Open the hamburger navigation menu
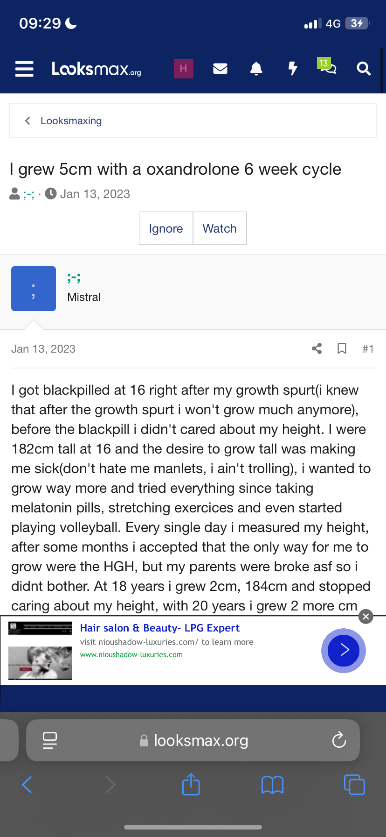 pyautogui.click(x=24, y=69)
